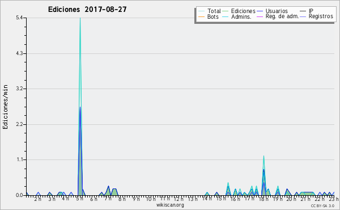
Task: Click the "10 h" x-axis label
Action: coord(151,199)
